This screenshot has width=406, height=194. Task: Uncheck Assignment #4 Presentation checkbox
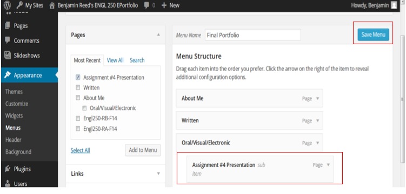click(x=78, y=77)
